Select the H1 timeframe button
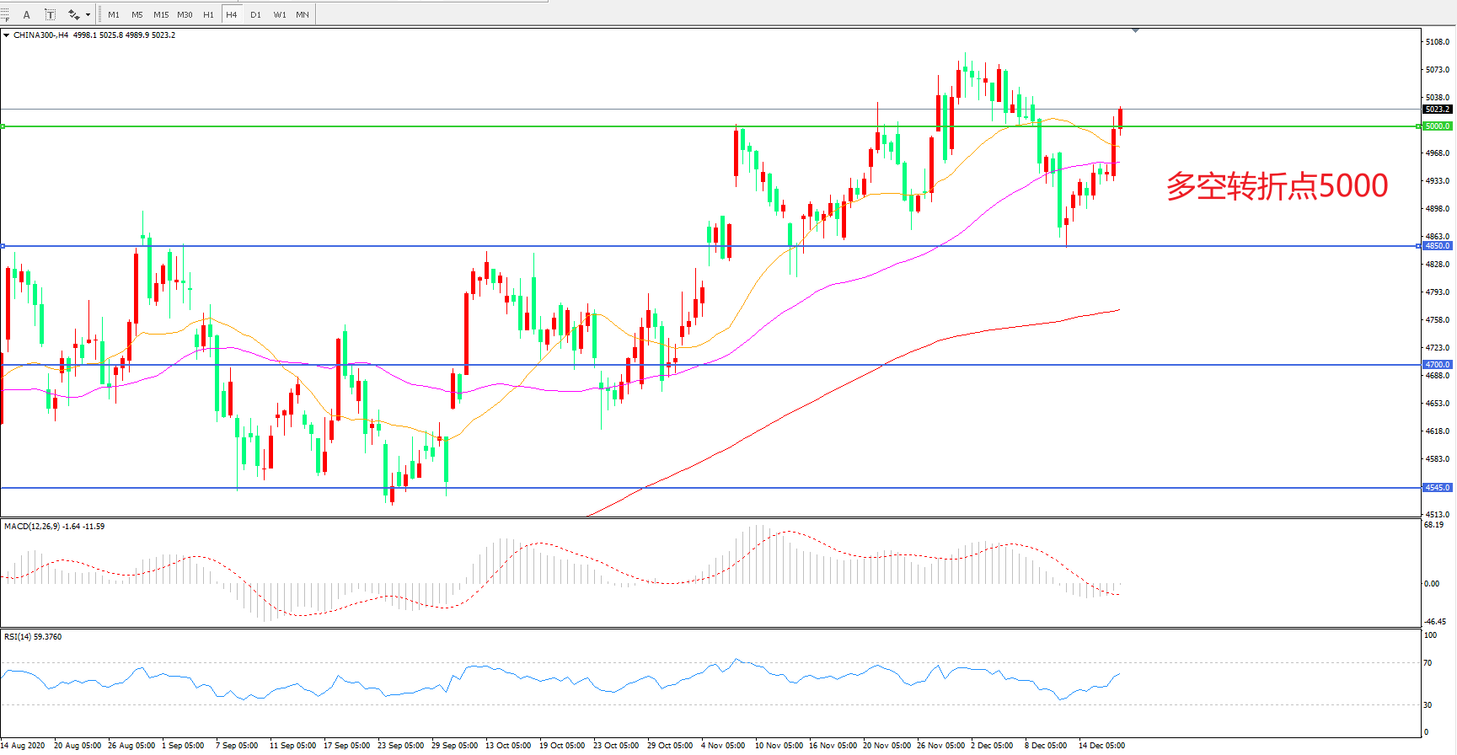This screenshot has height=755, width=1457. [208, 14]
